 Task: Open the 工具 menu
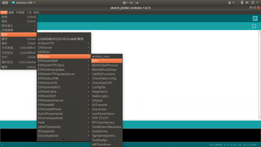point(29,13)
